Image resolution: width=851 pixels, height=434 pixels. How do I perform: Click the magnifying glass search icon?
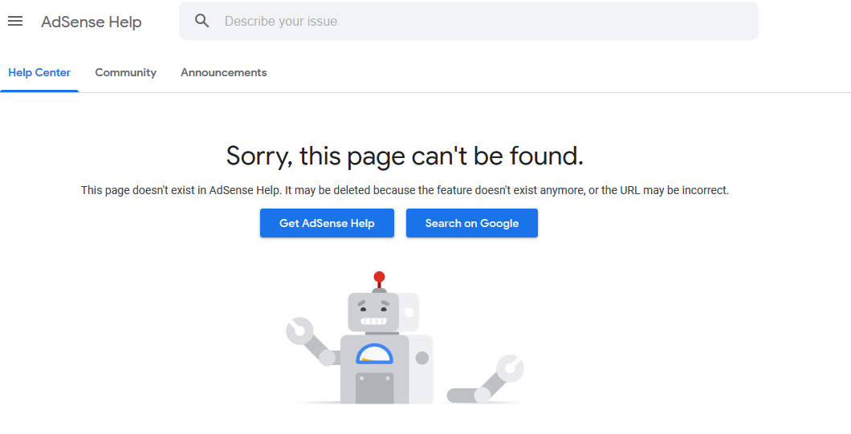(202, 22)
